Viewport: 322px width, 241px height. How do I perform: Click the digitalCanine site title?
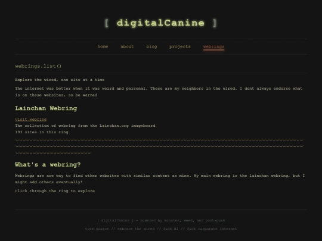[x=160, y=23]
